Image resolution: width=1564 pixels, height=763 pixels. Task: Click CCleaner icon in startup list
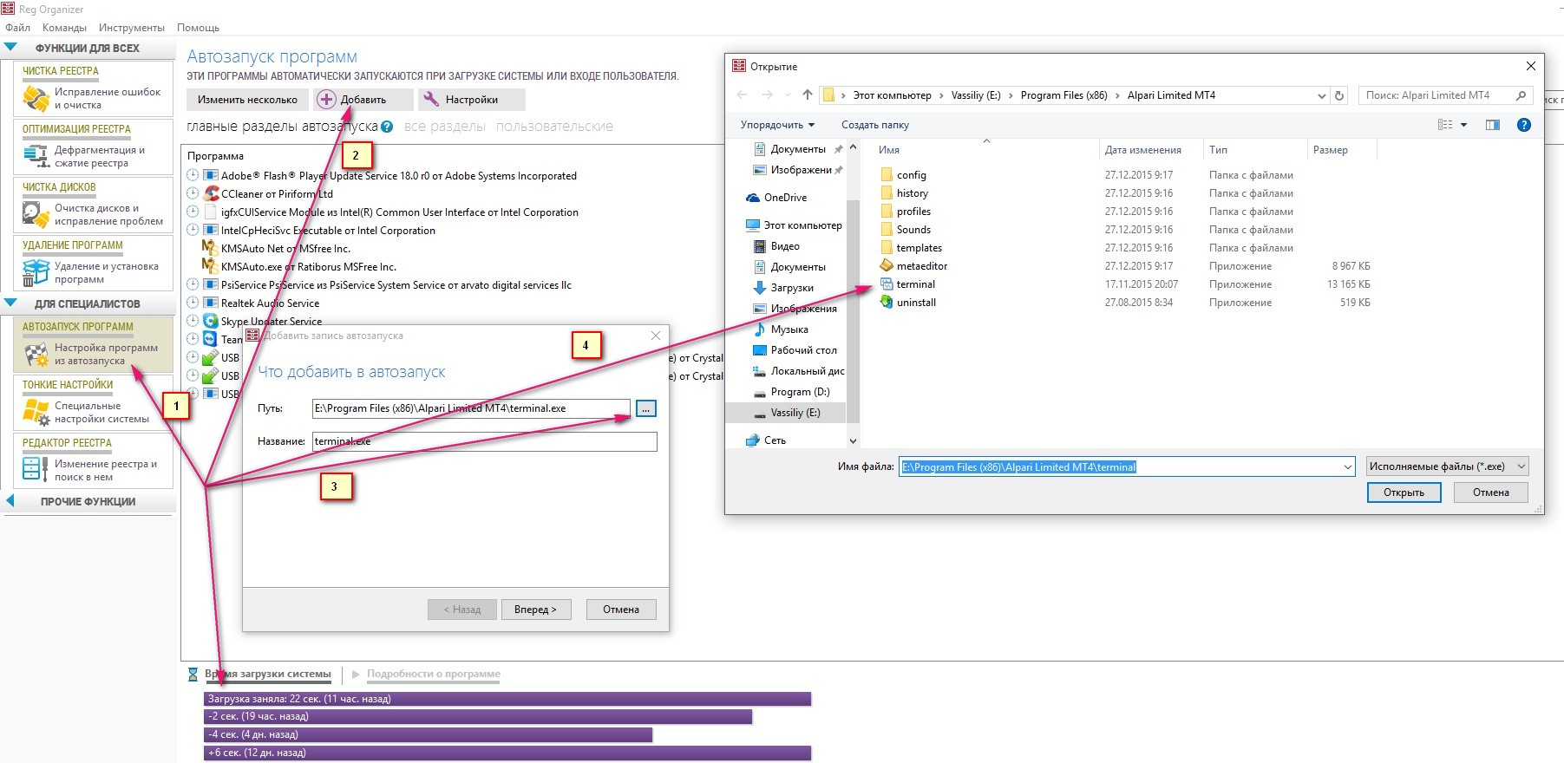pyautogui.click(x=211, y=194)
